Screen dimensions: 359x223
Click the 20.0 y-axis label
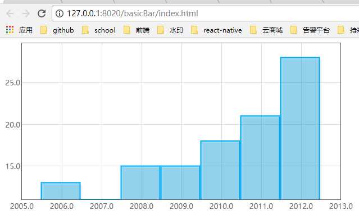pos(13,125)
